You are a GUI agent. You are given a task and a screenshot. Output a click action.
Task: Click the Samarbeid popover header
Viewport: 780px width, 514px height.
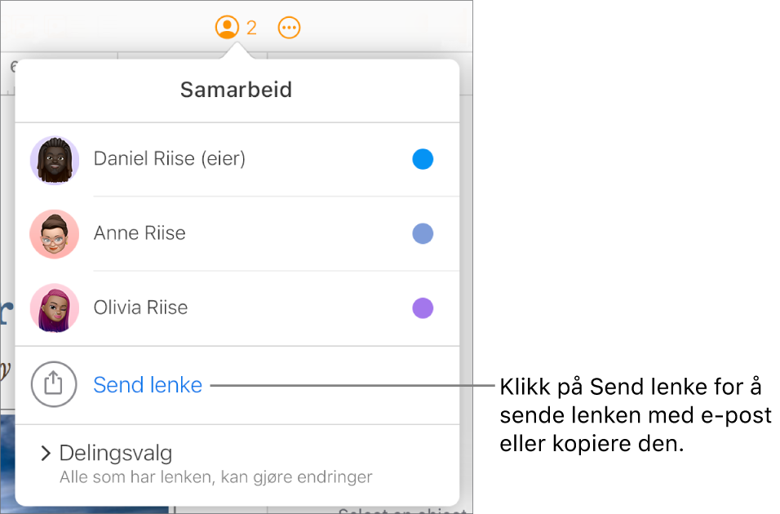click(236, 90)
